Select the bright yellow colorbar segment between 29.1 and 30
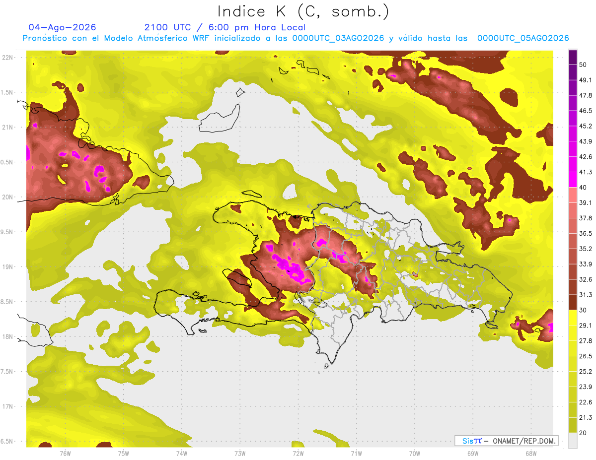596x460 pixels. (573, 318)
